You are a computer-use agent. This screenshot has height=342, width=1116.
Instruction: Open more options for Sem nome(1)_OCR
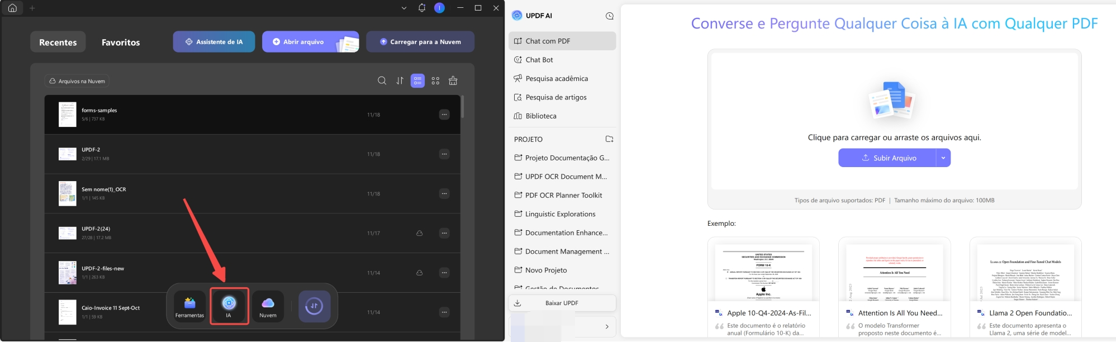pyautogui.click(x=444, y=193)
